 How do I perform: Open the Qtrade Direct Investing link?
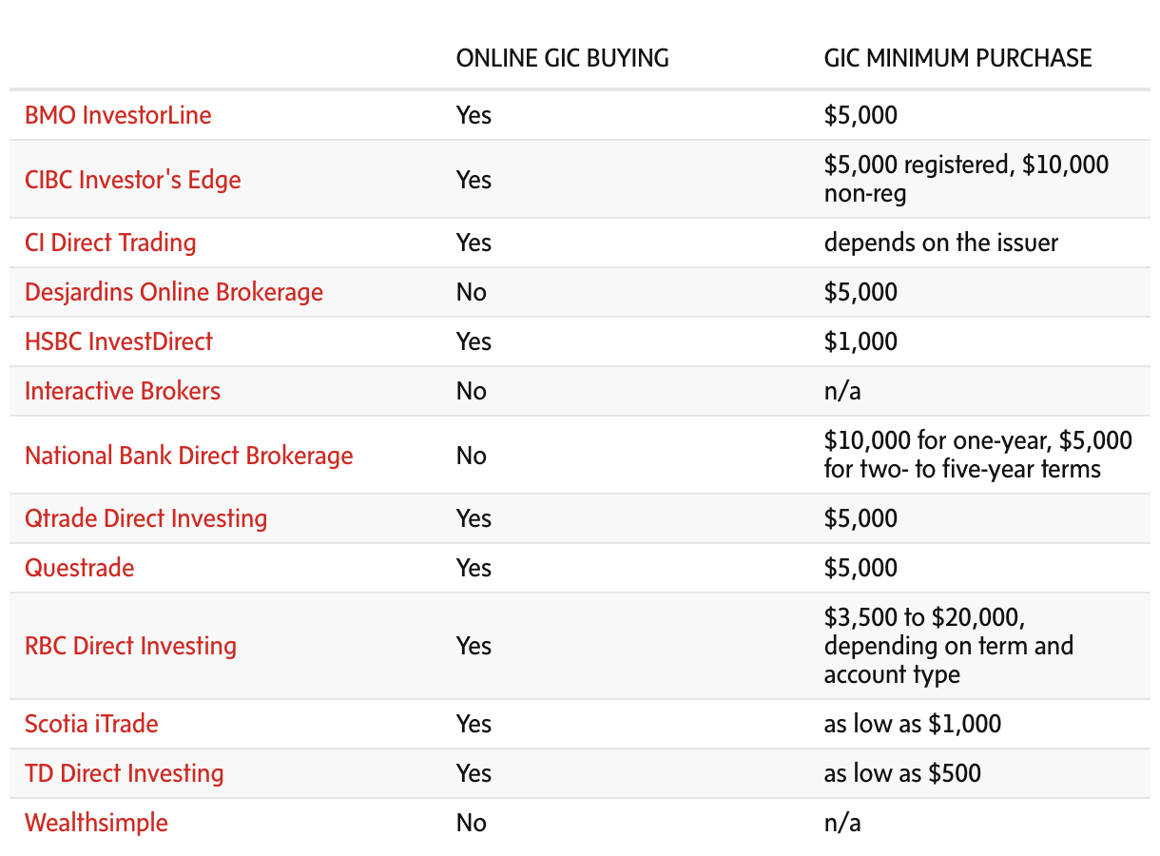pos(145,518)
